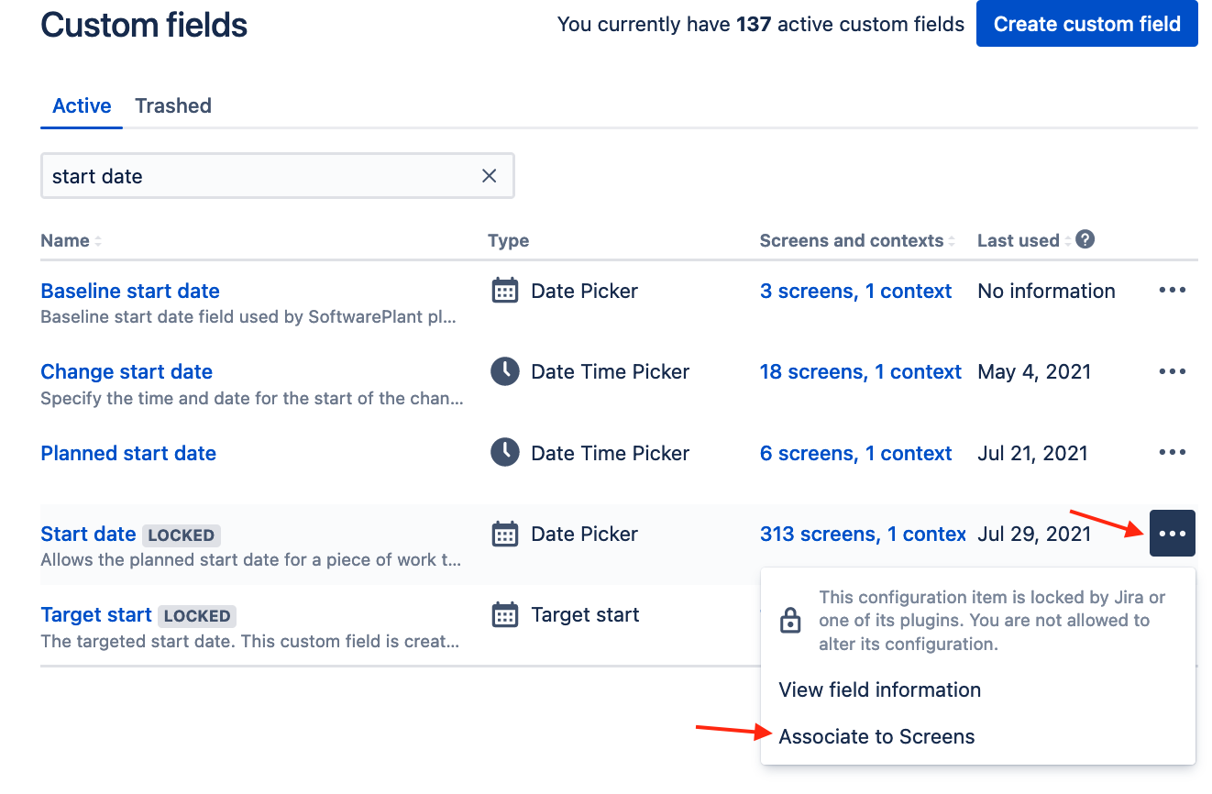The image size is (1212, 794).
Task: Click the clock icon next to Change start date
Action: pyautogui.click(x=504, y=371)
